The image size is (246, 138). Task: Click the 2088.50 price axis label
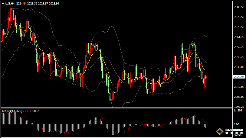pyautogui.click(x=239, y=7)
